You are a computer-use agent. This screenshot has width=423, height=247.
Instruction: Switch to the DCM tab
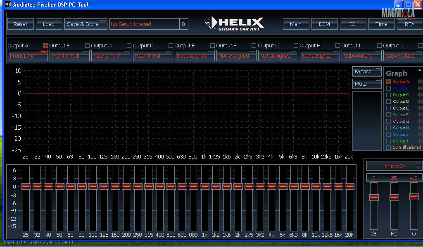(x=324, y=24)
